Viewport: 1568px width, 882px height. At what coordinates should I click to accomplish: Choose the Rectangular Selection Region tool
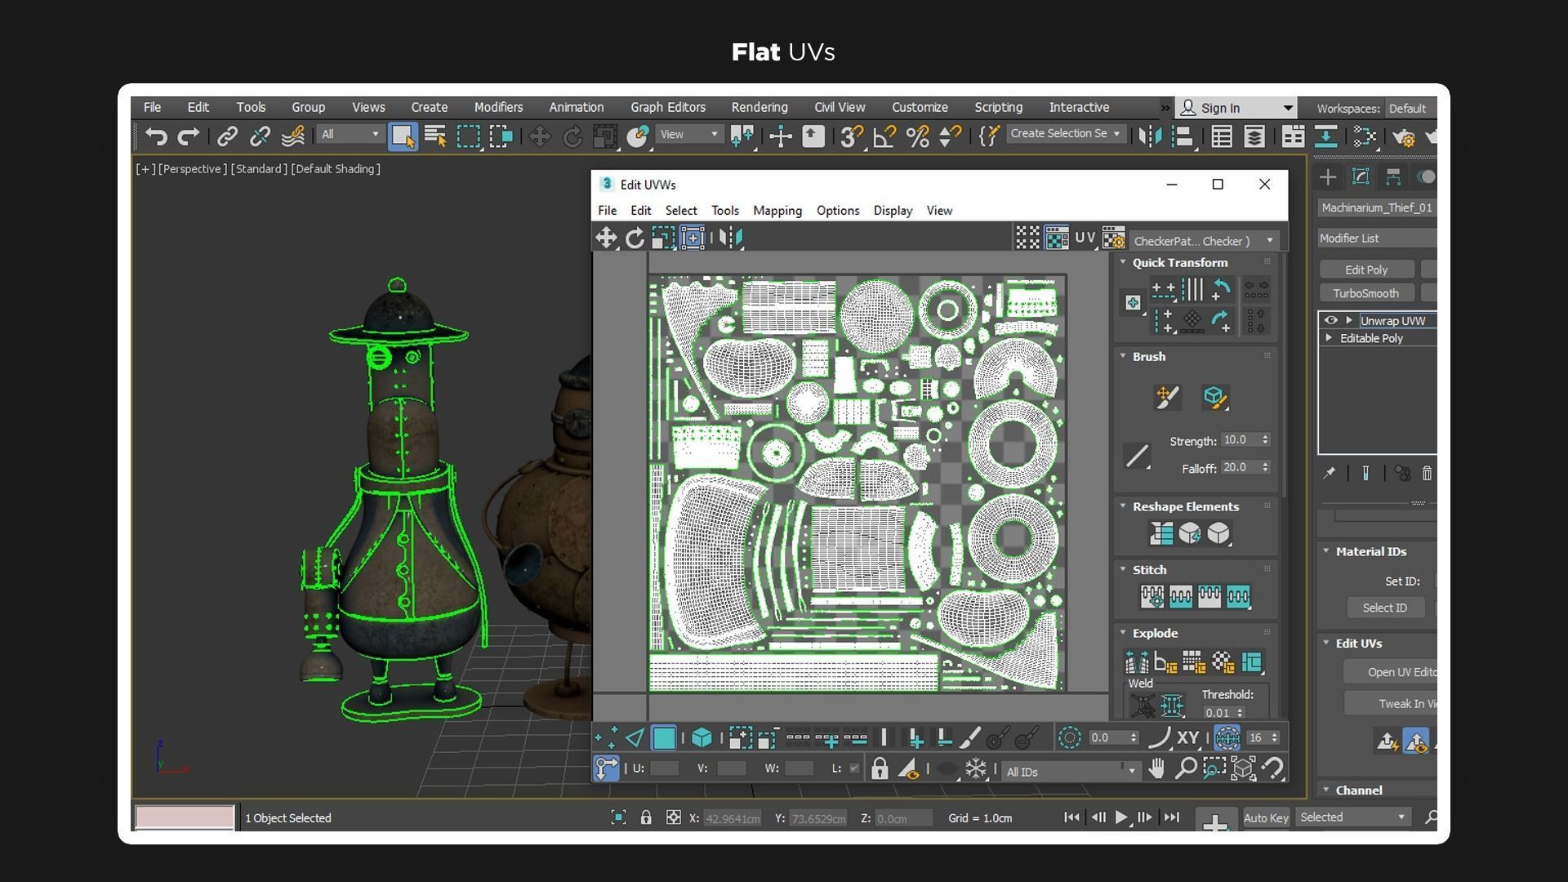tap(468, 136)
